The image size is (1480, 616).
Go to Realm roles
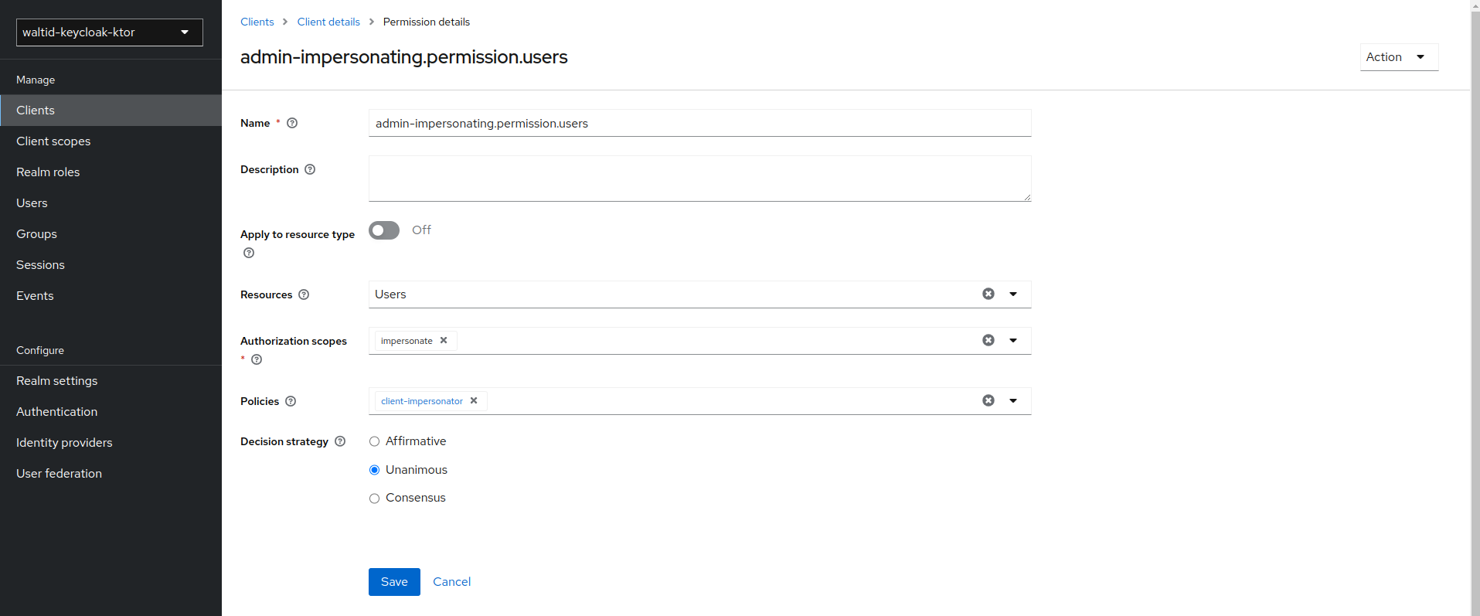(111, 172)
